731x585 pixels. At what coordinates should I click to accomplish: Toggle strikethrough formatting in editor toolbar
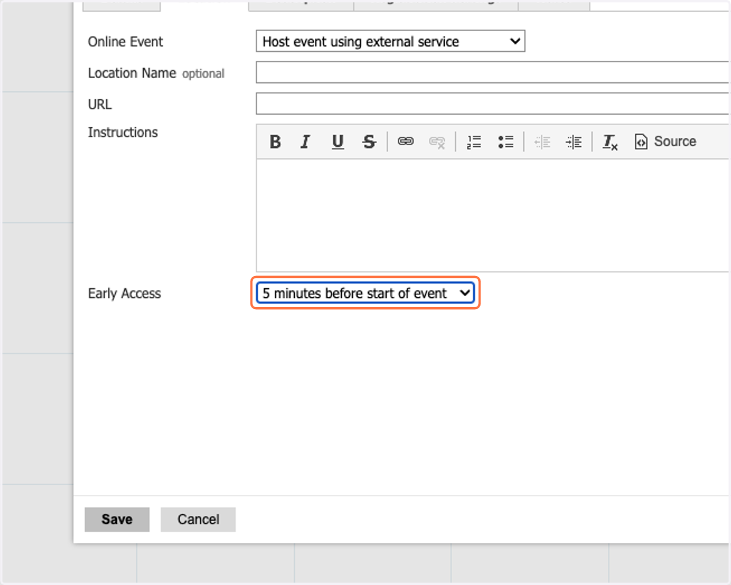(x=369, y=142)
